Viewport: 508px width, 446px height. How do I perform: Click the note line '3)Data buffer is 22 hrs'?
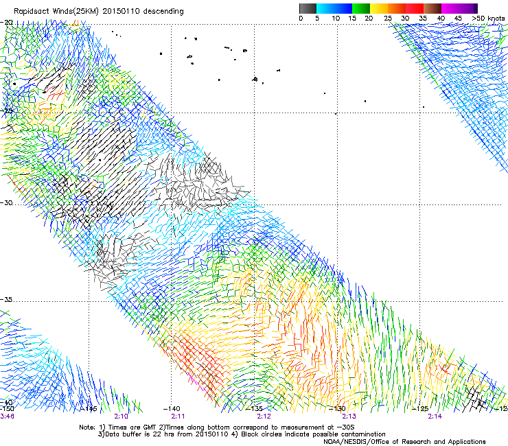(x=242, y=434)
